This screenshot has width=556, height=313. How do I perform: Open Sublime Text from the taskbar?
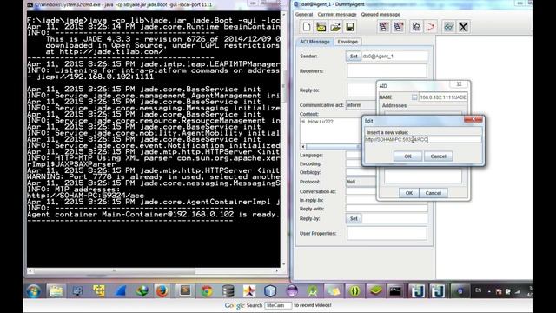(185, 291)
